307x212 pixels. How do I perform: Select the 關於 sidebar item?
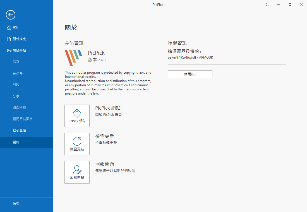(27, 142)
